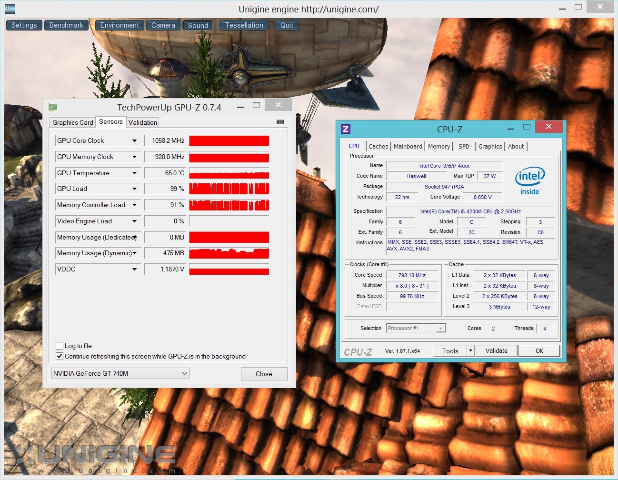Close GPU-Z using title bar X
Screen dimensions: 618x480
pos(278,105)
